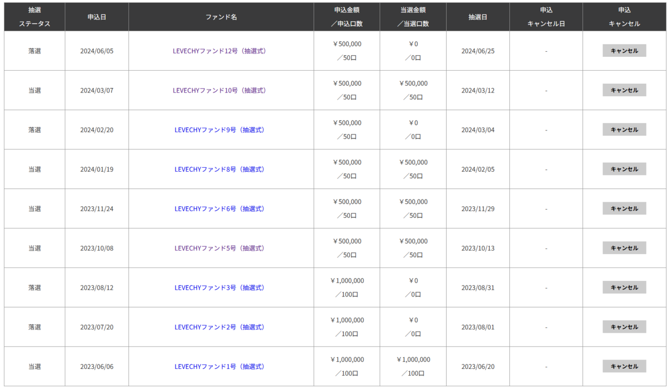The width and height of the screenshot is (670, 389).
Task: Click ￥1,000,000 winning amount in ファンド1号 row
Action: 413,359
